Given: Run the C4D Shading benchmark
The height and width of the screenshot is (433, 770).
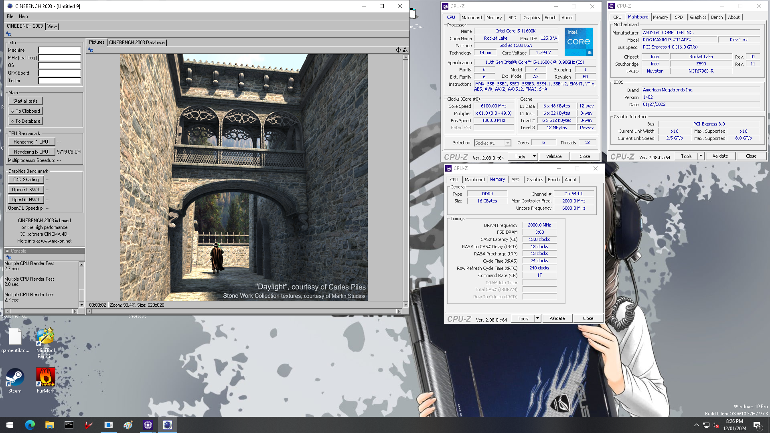Looking at the screenshot, I should pos(26,180).
